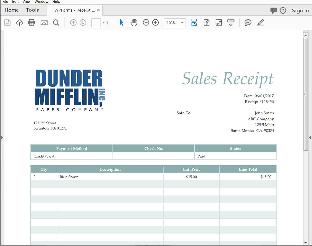Viewport: 312px width, 246px height.
Task: Select the WPForms - Receipt tab
Action: click(74, 10)
